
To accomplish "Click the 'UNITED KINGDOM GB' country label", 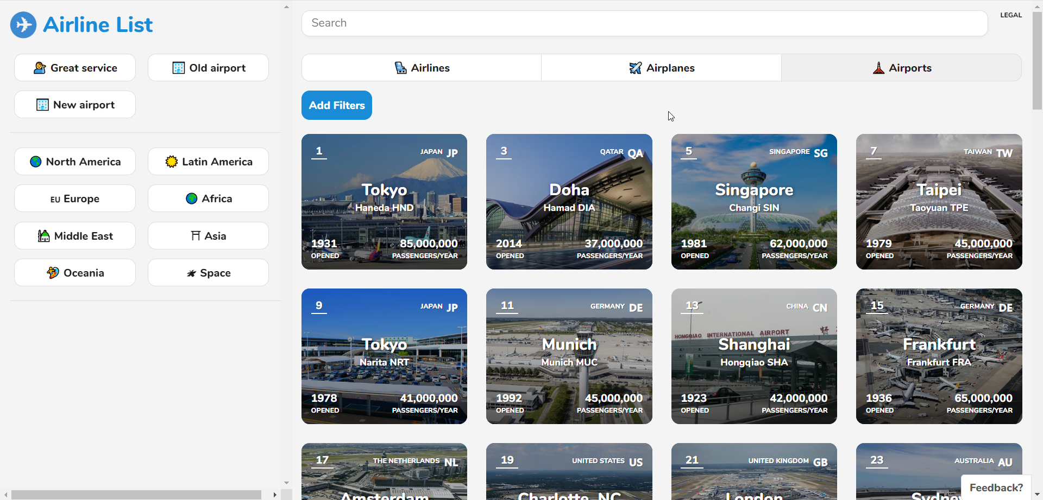I will click(788, 461).
